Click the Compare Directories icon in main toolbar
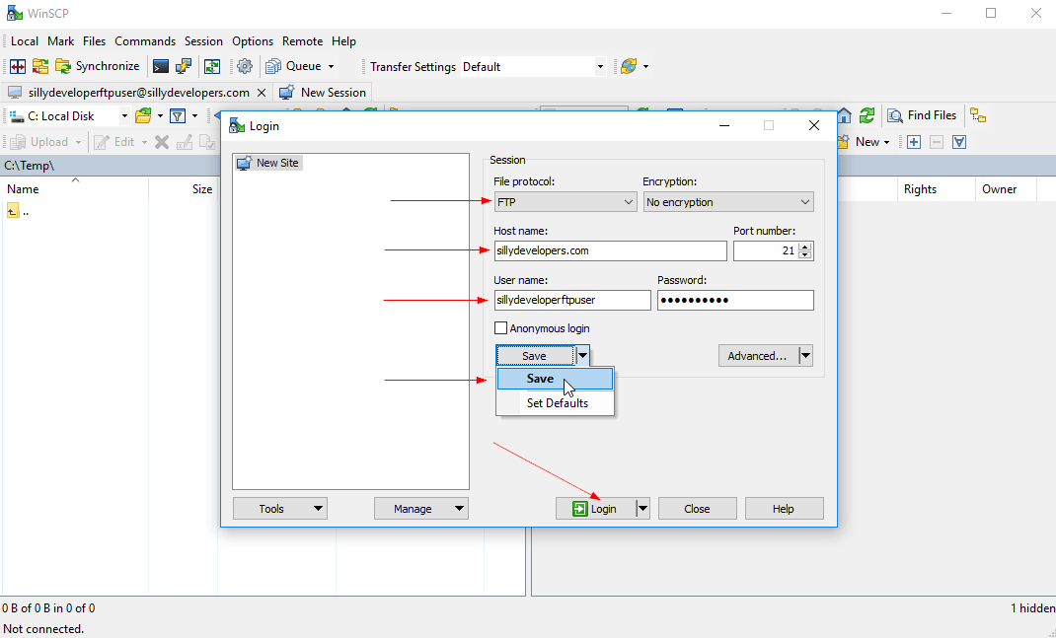 18,67
